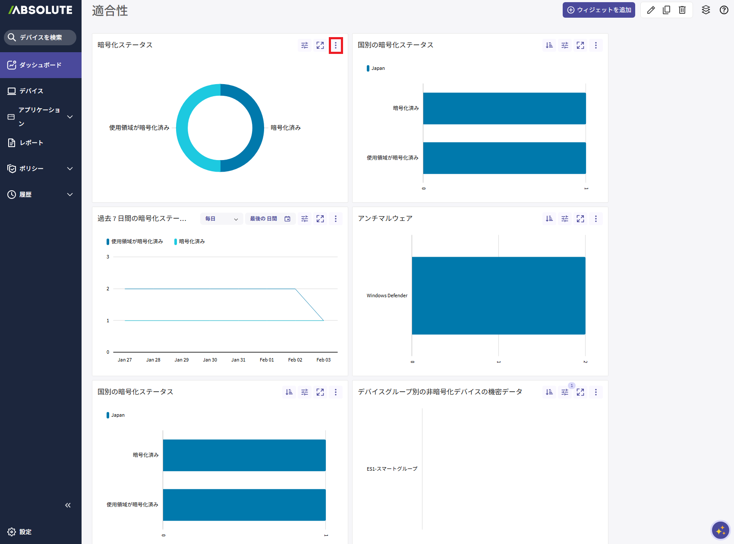734x544 pixels.
Task: Expand the 暗号化ステータス widget to fullscreen
Action: [320, 45]
